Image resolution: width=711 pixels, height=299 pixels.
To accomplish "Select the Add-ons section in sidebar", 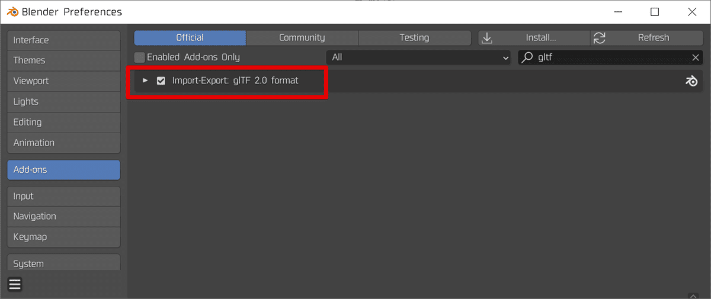I will click(63, 170).
